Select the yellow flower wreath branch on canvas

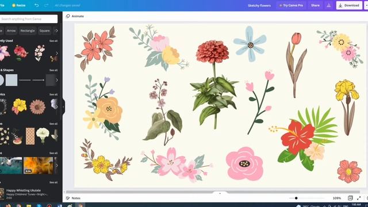(106, 160)
